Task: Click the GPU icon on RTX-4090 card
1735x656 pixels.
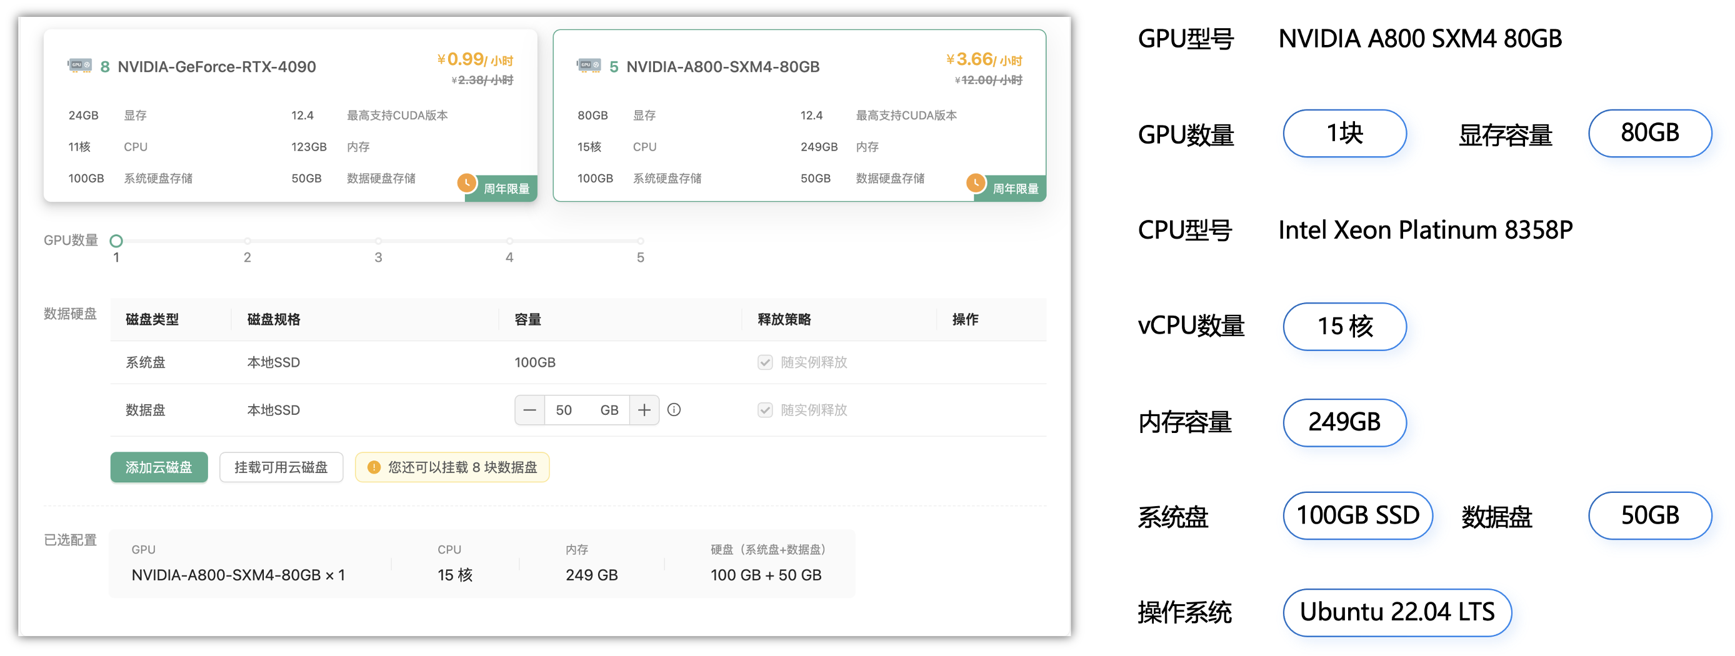Action: point(79,66)
